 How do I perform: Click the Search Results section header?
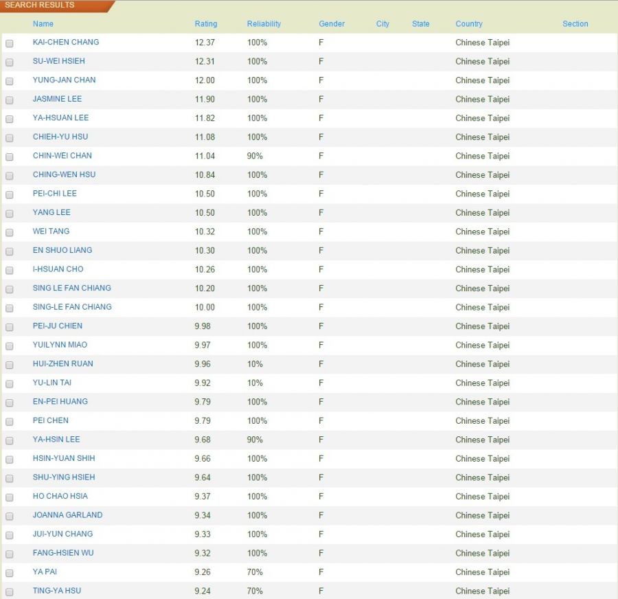39,5
